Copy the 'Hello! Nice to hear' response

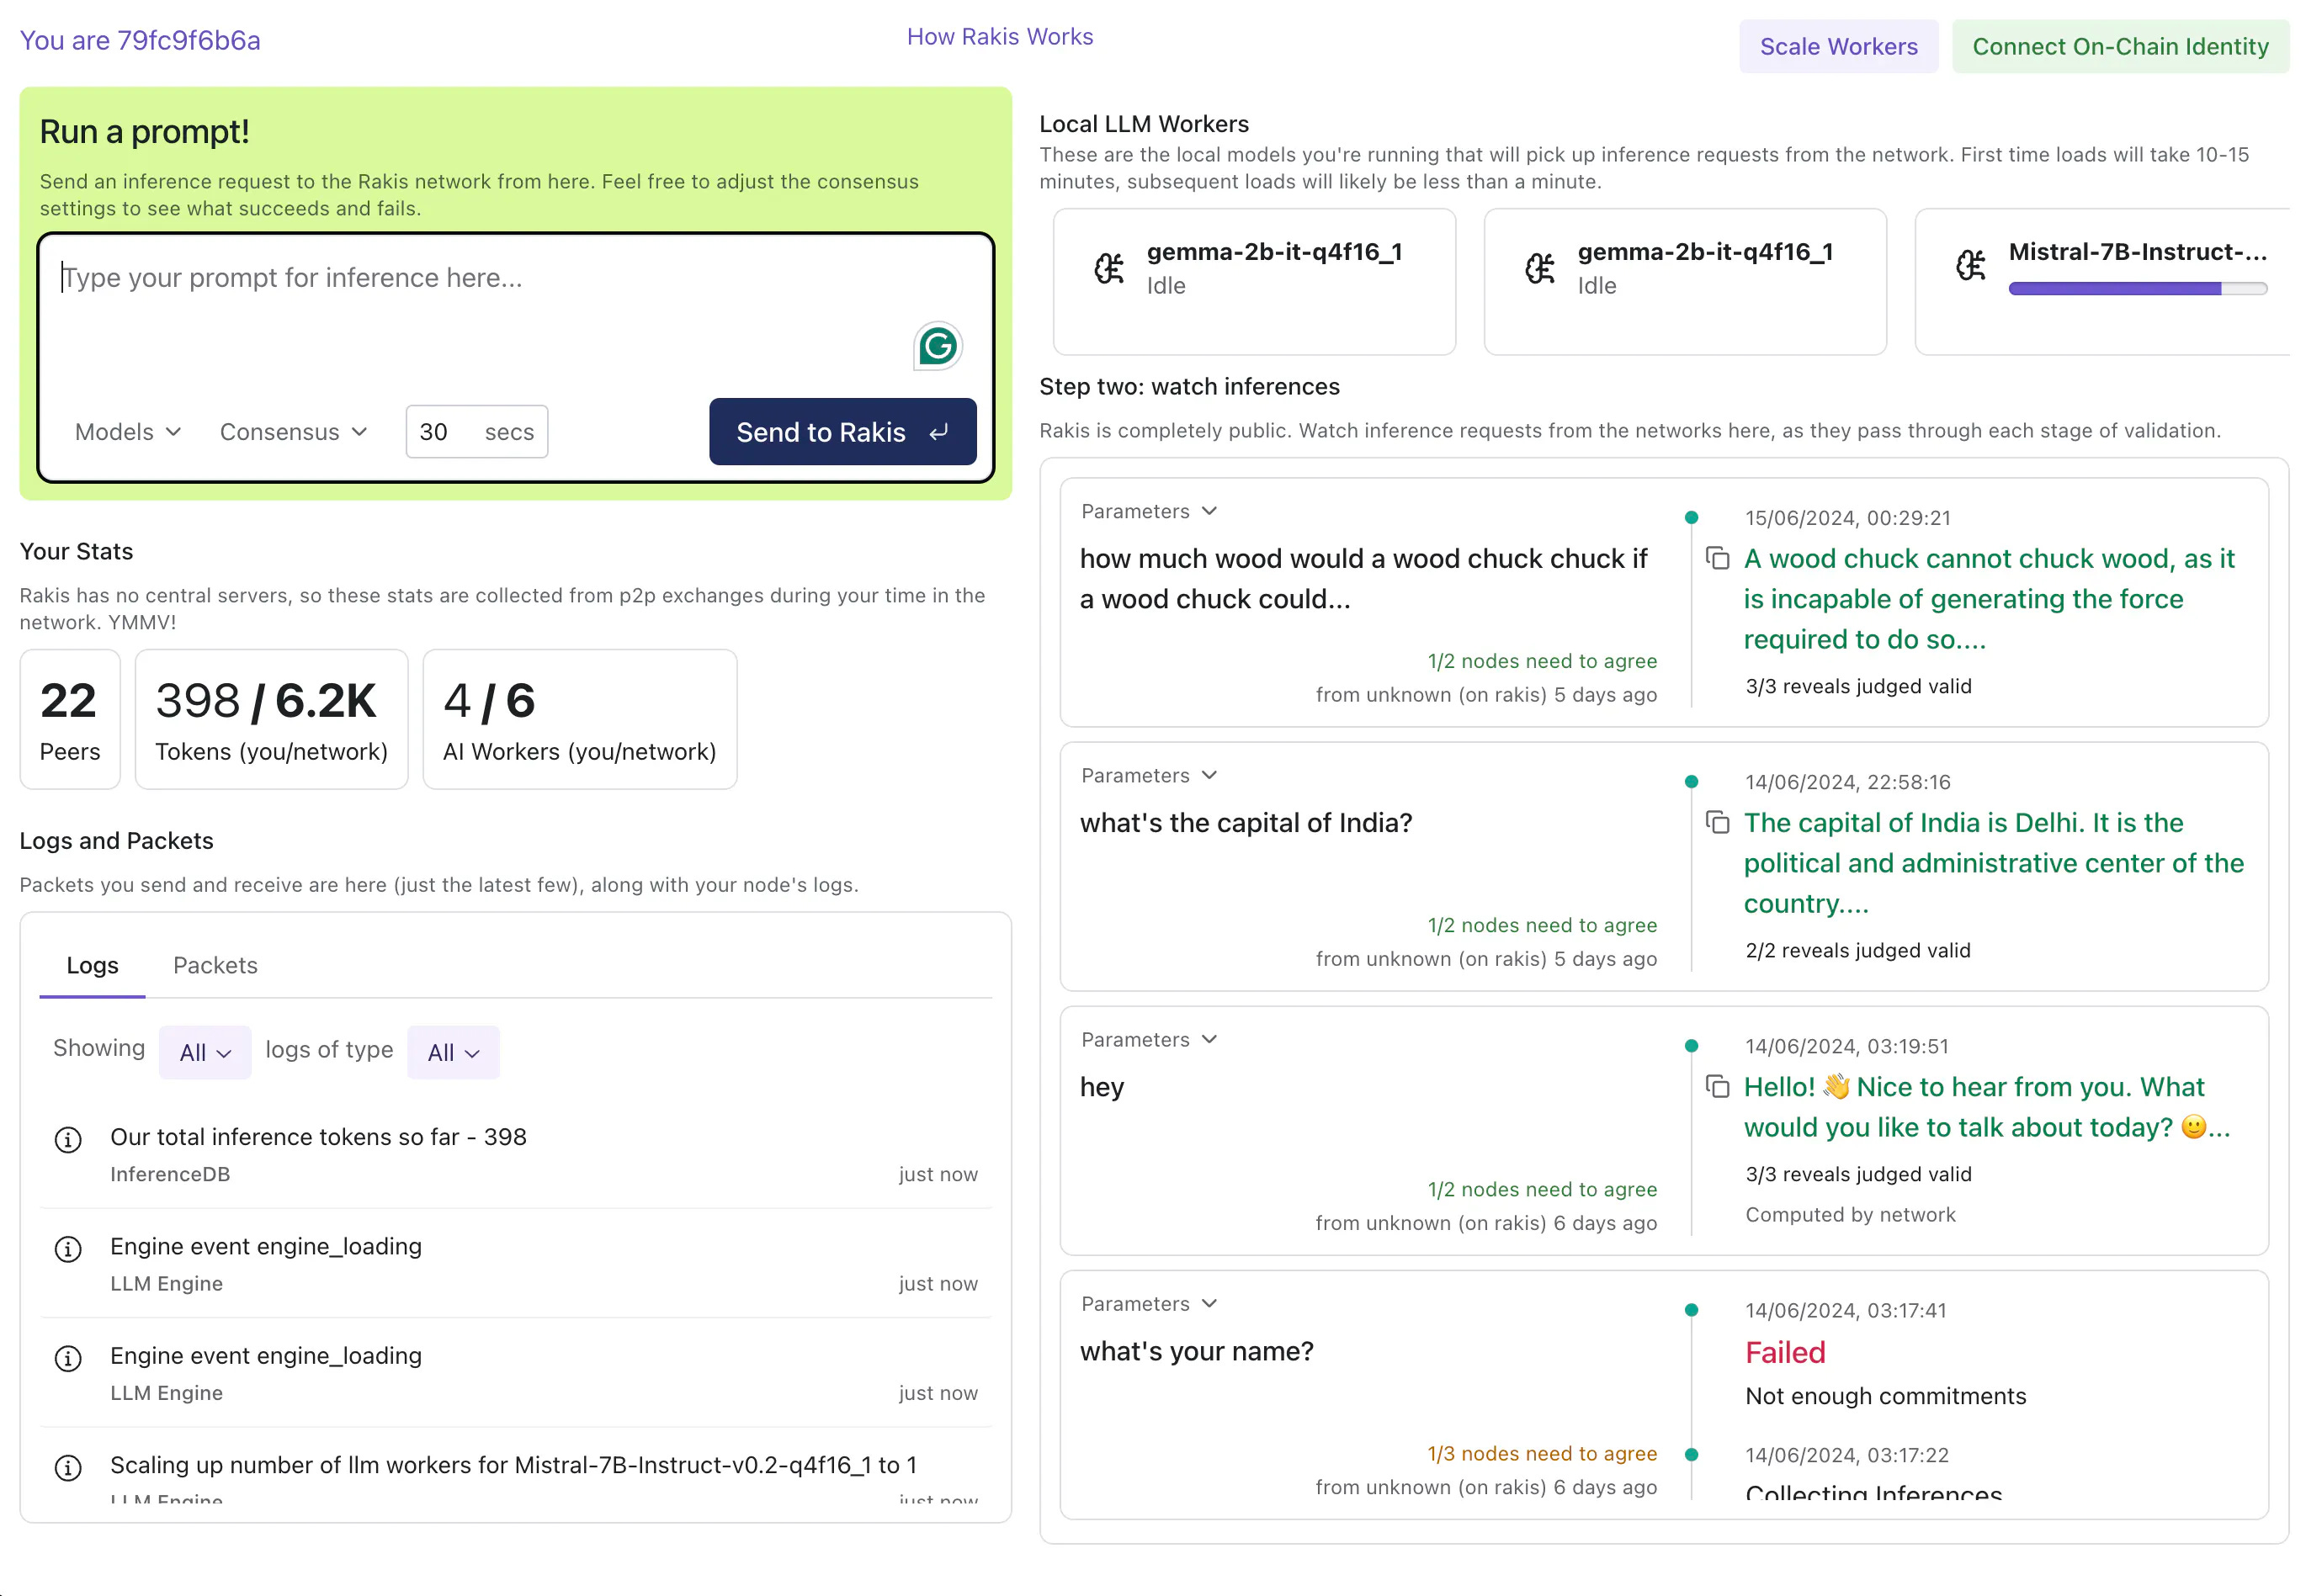tap(1717, 1086)
